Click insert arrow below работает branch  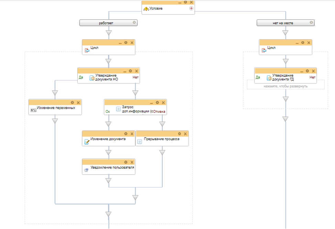click(x=109, y=33)
